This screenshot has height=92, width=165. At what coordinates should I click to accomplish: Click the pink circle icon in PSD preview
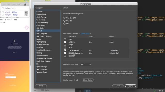point(27,28)
